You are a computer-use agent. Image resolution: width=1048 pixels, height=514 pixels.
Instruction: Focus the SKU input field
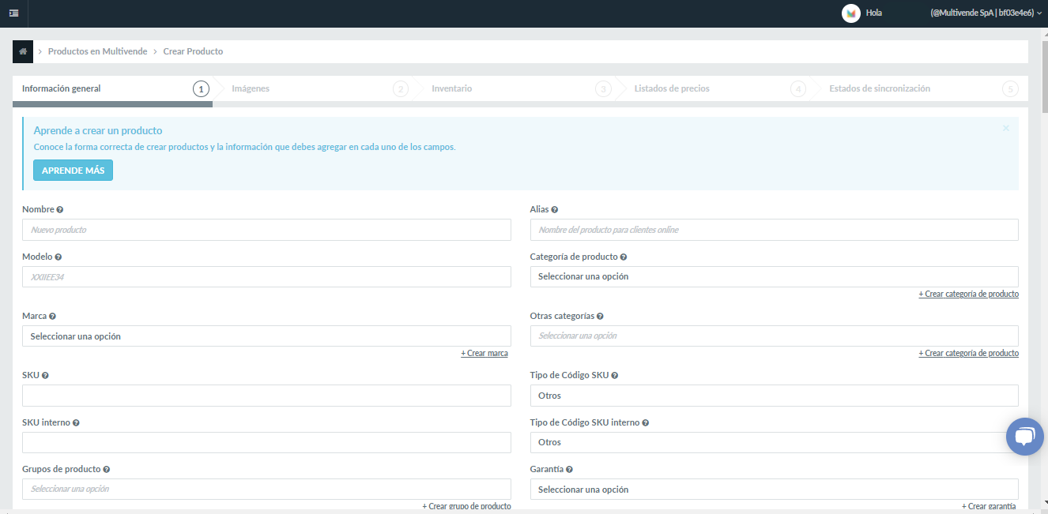pyautogui.click(x=266, y=396)
